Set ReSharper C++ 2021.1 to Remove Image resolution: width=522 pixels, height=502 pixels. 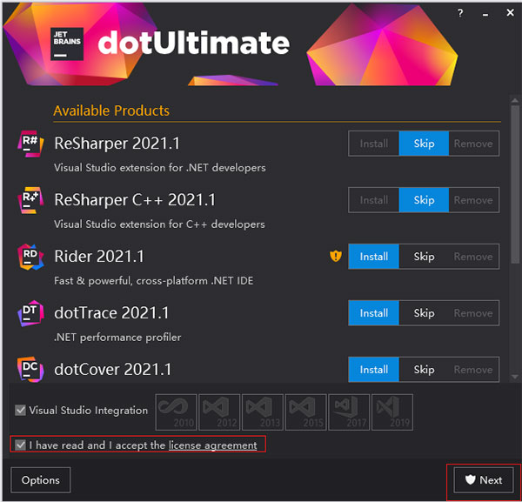(x=473, y=200)
